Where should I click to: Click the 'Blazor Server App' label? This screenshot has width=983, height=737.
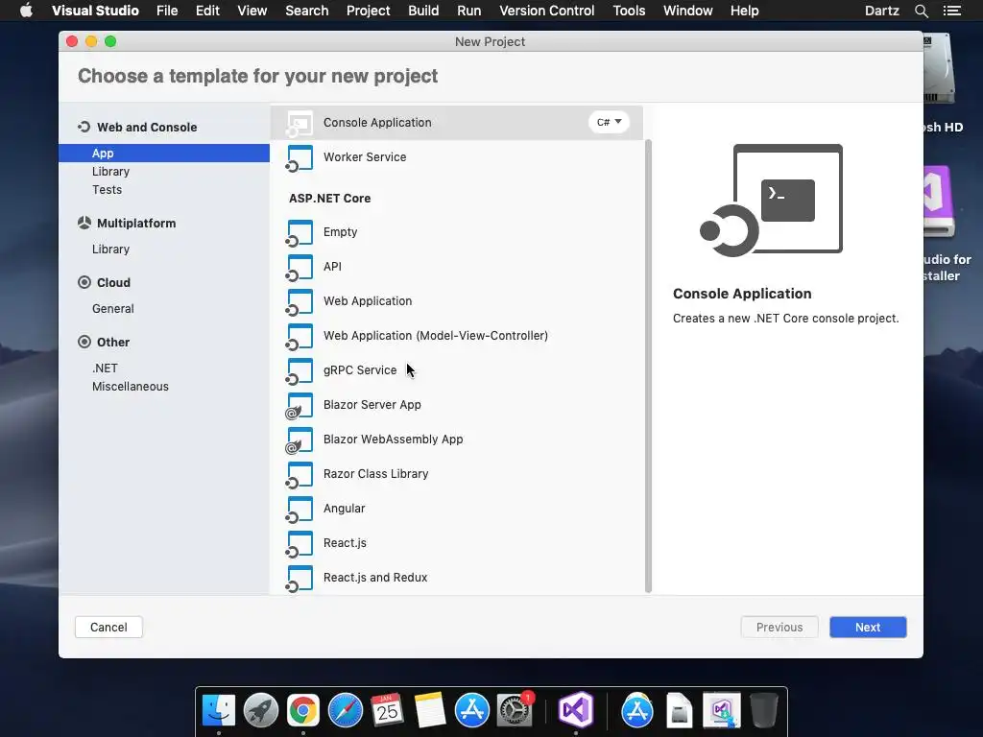click(372, 405)
